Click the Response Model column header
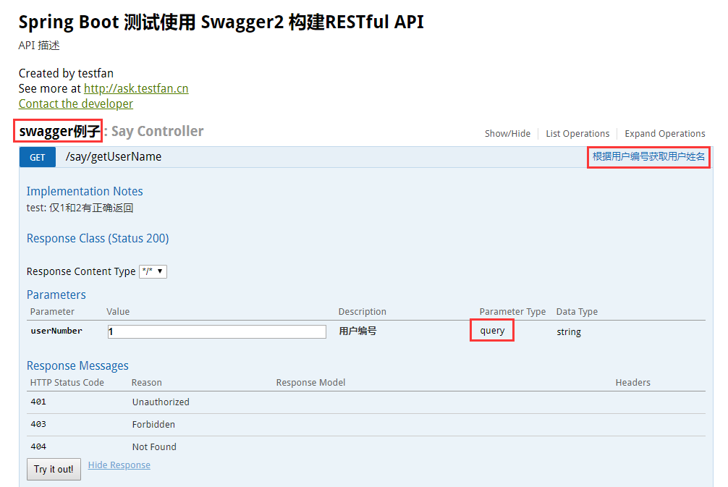 pyautogui.click(x=310, y=383)
